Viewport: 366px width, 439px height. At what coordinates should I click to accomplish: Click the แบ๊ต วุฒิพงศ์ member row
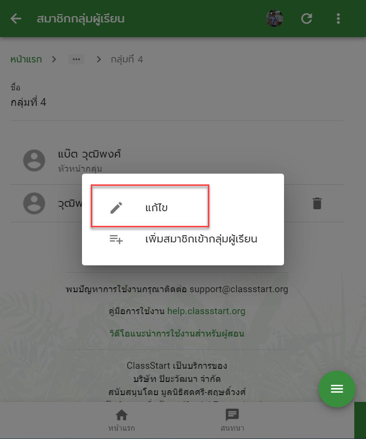click(177, 160)
